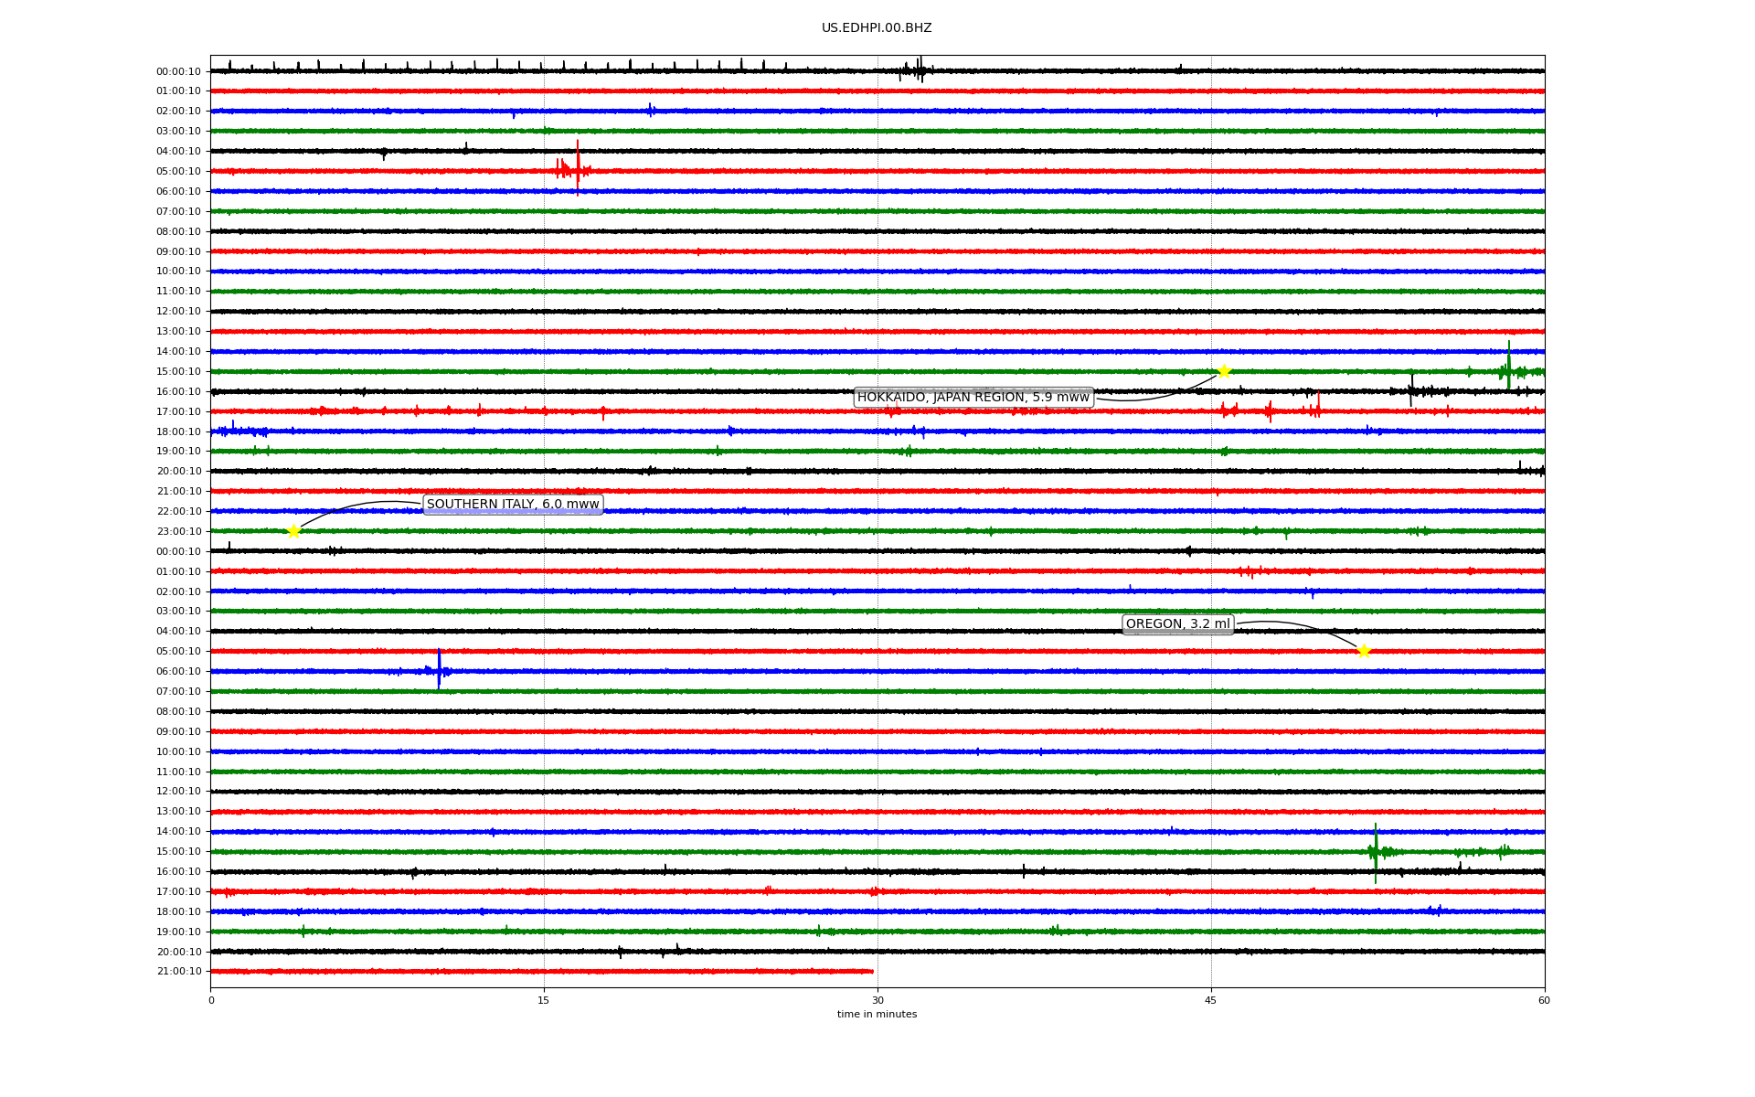Click the first 12:00:10 row label
Image resolution: width=1755 pixels, height=1097 pixels.
(179, 312)
